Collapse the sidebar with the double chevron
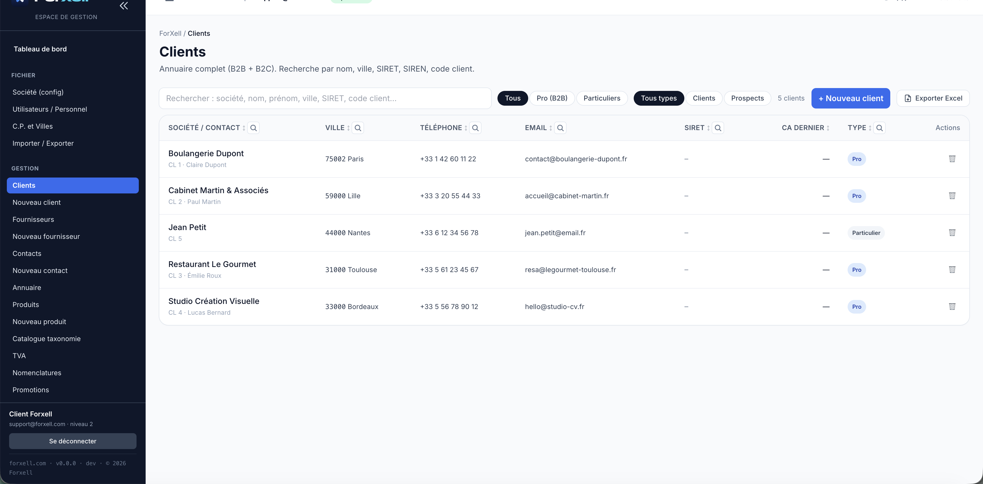The height and width of the screenshot is (484, 983). 124,6
